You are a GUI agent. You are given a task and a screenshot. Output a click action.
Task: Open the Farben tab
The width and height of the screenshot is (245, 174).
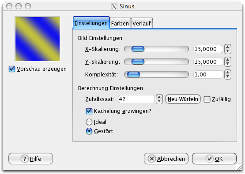(x=120, y=23)
